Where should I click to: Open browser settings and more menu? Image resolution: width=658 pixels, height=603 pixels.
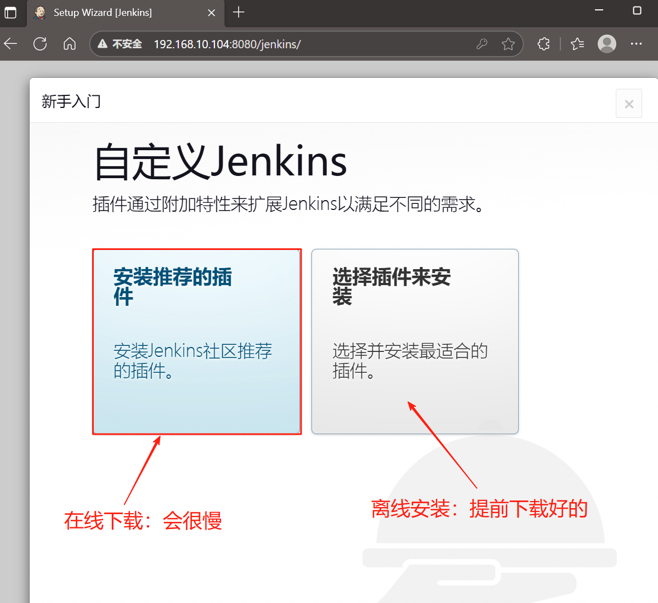(x=636, y=44)
